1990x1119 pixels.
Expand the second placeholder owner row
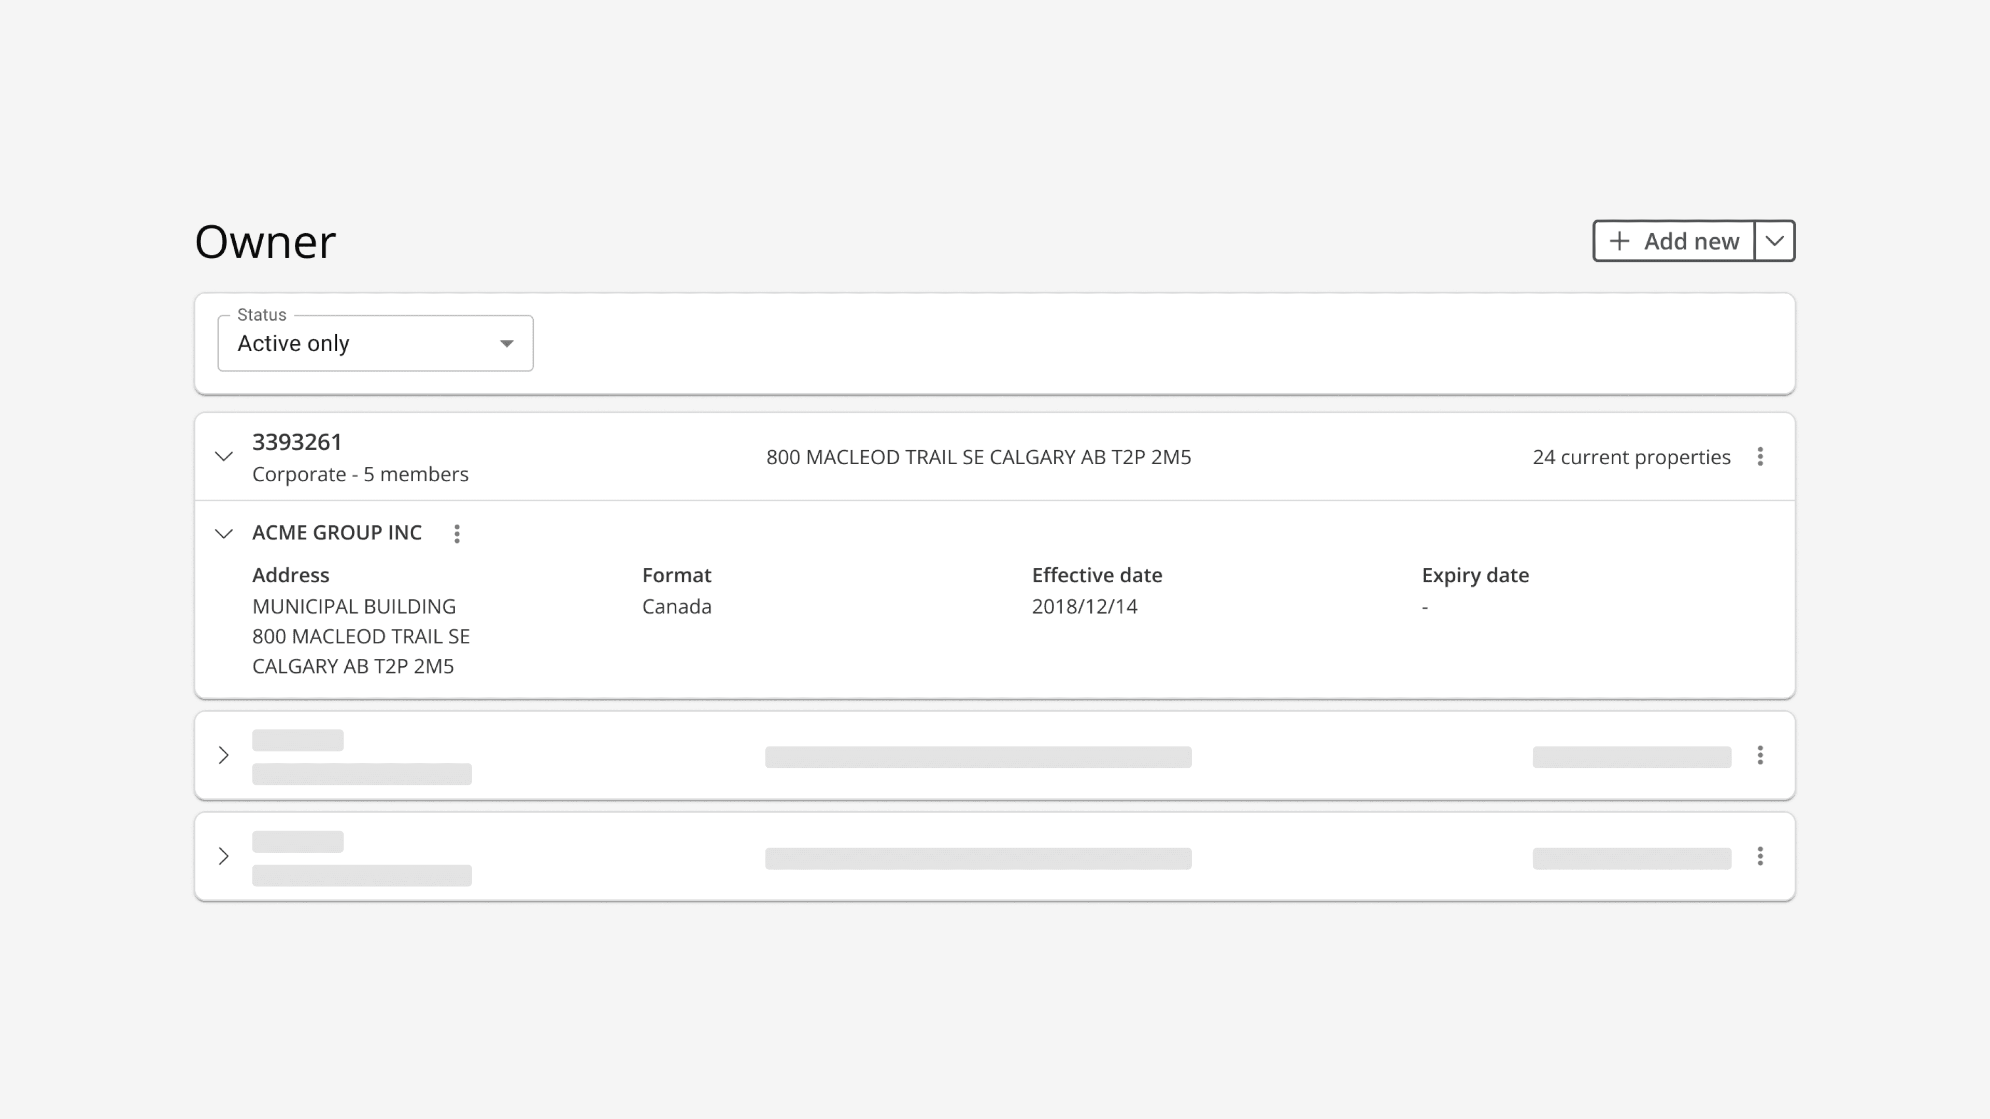[224, 755]
